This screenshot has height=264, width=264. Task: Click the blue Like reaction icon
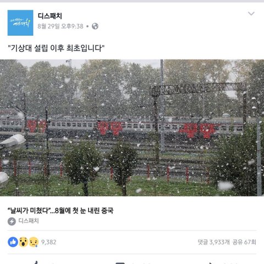tap(13, 242)
